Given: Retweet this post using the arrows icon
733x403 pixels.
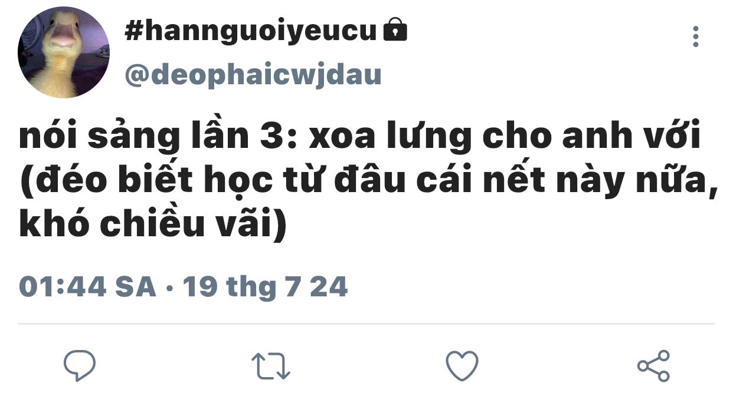Looking at the screenshot, I should [271, 366].
